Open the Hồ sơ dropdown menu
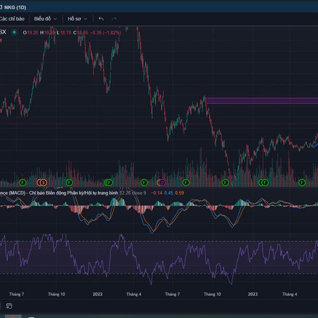Image resolution: width=318 pixels, height=318 pixels. 77,19
